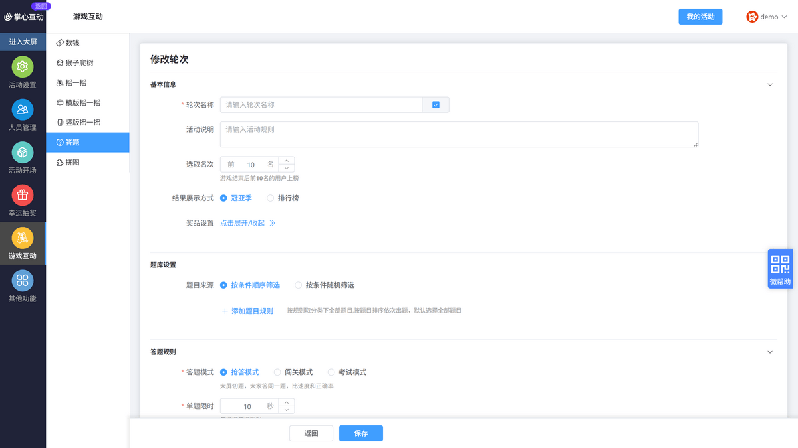This screenshot has width=798, height=448.
Task: Click the 横版摇一摇 icon
Action: [60, 102]
